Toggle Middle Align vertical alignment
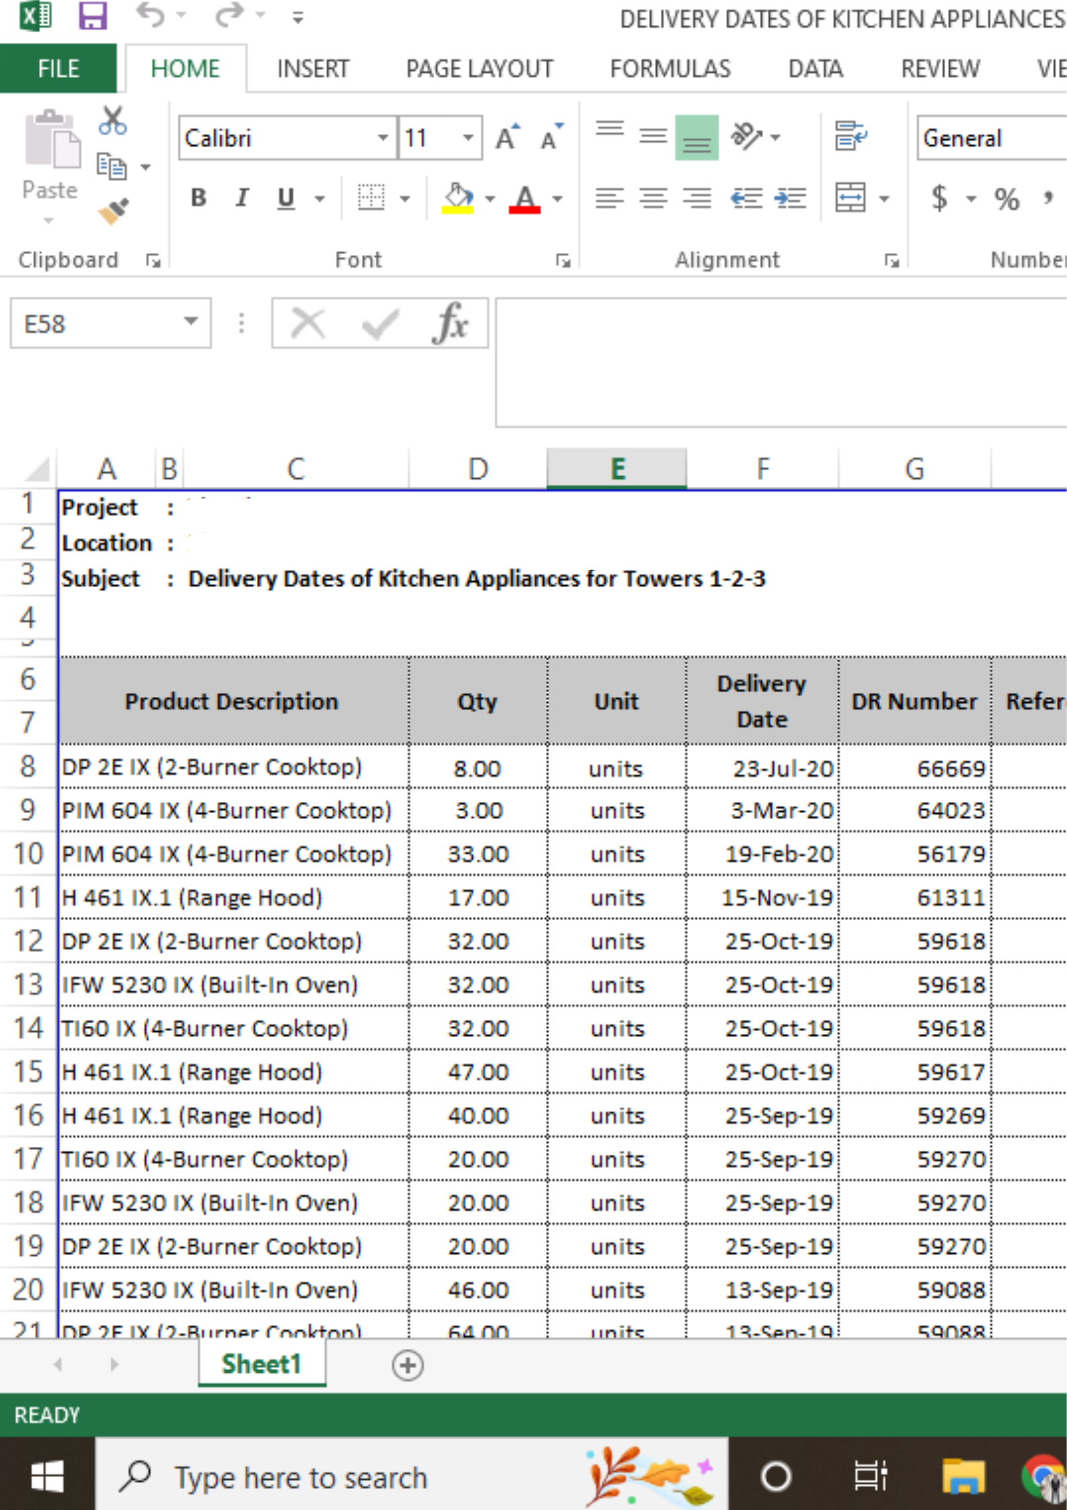 click(653, 137)
